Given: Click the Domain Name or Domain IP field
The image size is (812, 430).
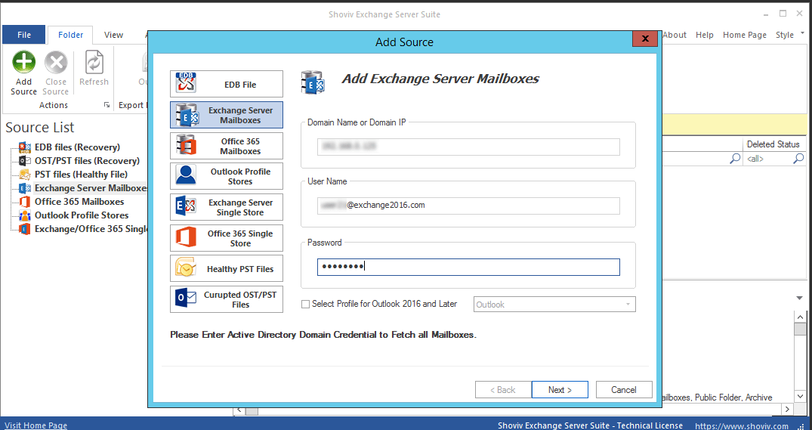Looking at the screenshot, I should coord(468,147).
